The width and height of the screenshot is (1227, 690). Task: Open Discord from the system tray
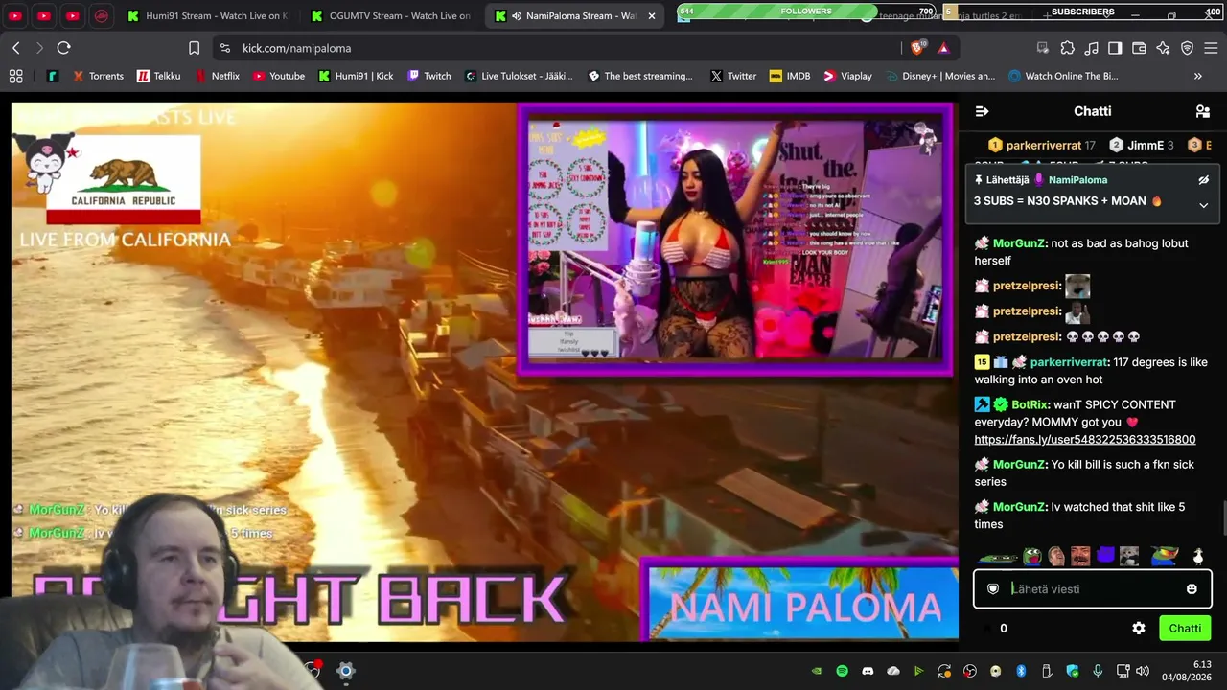(868, 671)
